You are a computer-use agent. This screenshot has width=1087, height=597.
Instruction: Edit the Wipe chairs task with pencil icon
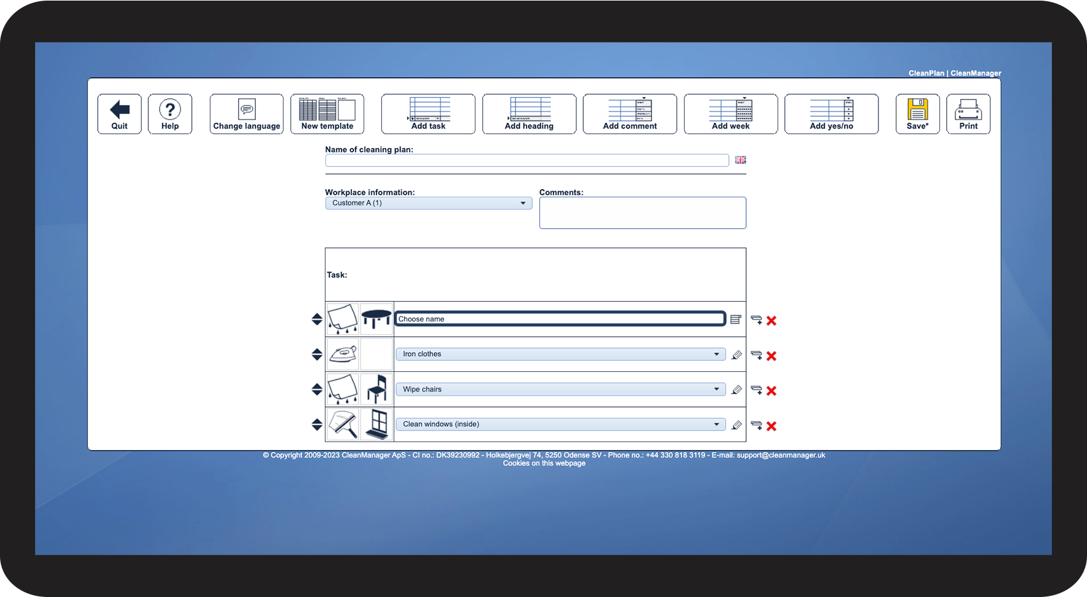point(736,390)
